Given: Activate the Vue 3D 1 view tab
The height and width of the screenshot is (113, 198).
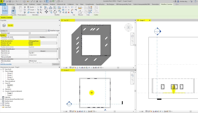Looking at the screenshot, I should pos(68,20).
